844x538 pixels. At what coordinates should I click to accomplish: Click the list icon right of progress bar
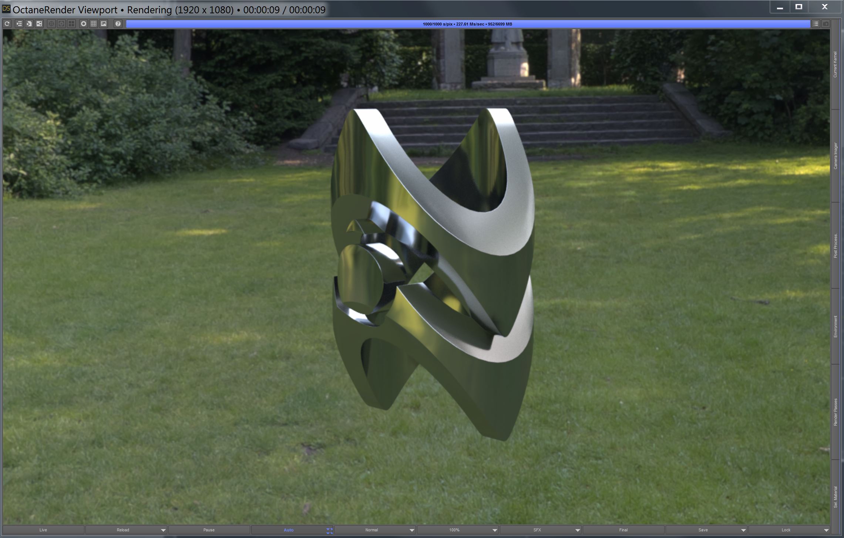(x=816, y=24)
